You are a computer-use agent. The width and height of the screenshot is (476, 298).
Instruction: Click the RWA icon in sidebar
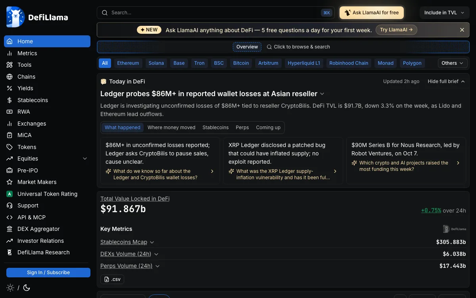point(10,112)
